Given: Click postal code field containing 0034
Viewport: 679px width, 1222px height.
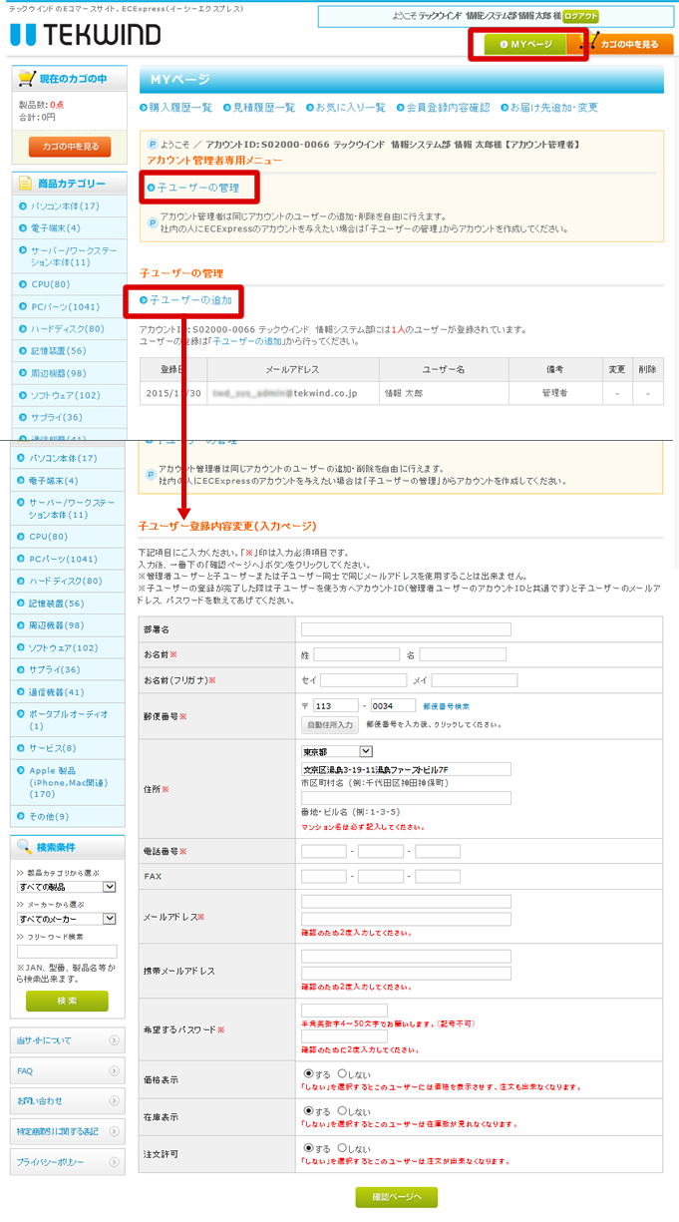Looking at the screenshot, I should [x=393, y=705].
